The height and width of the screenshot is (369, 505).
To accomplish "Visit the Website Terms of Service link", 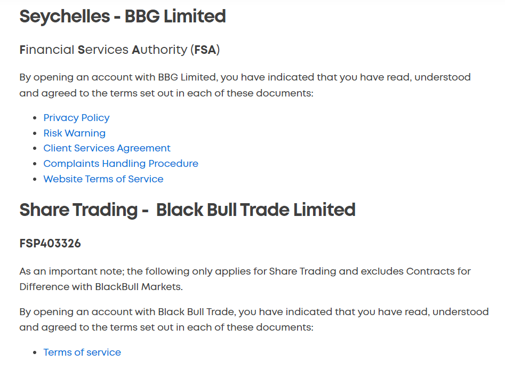I will (x=103, y=179).
